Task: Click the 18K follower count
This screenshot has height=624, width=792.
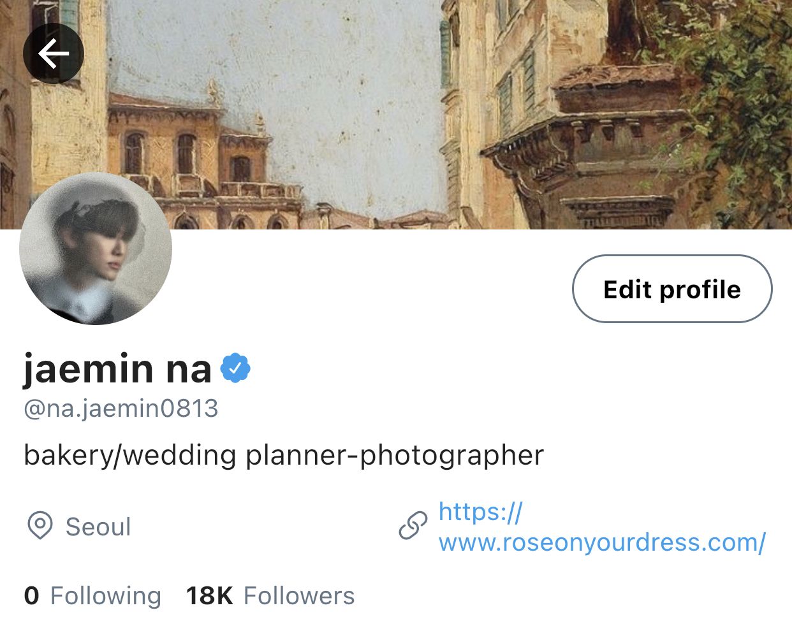Action: [209, 596]
